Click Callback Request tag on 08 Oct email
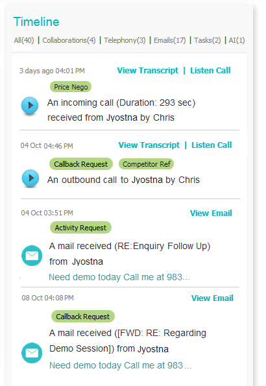This screenshot has height=386, width=266. point(83,317)
